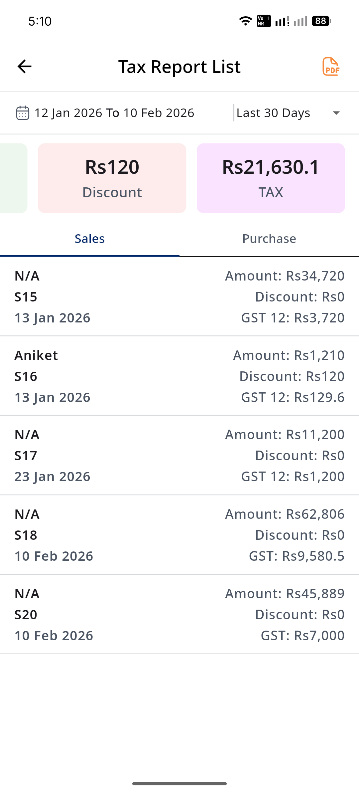Tap the Rs120 Discount summary card
This screenshot has width=359, height=796.
pos(112,178)
